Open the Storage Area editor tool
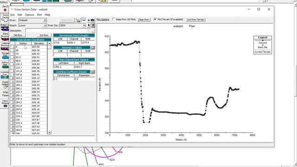The height and width of the screenshot is (167, 297). pyautogui.click(x=5, y=56)
